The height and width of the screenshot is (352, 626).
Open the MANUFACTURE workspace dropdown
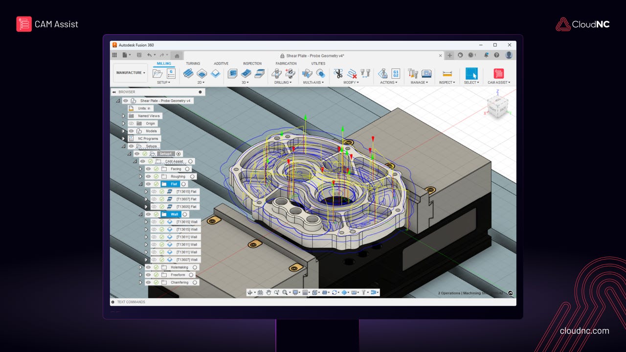(131, 73)
